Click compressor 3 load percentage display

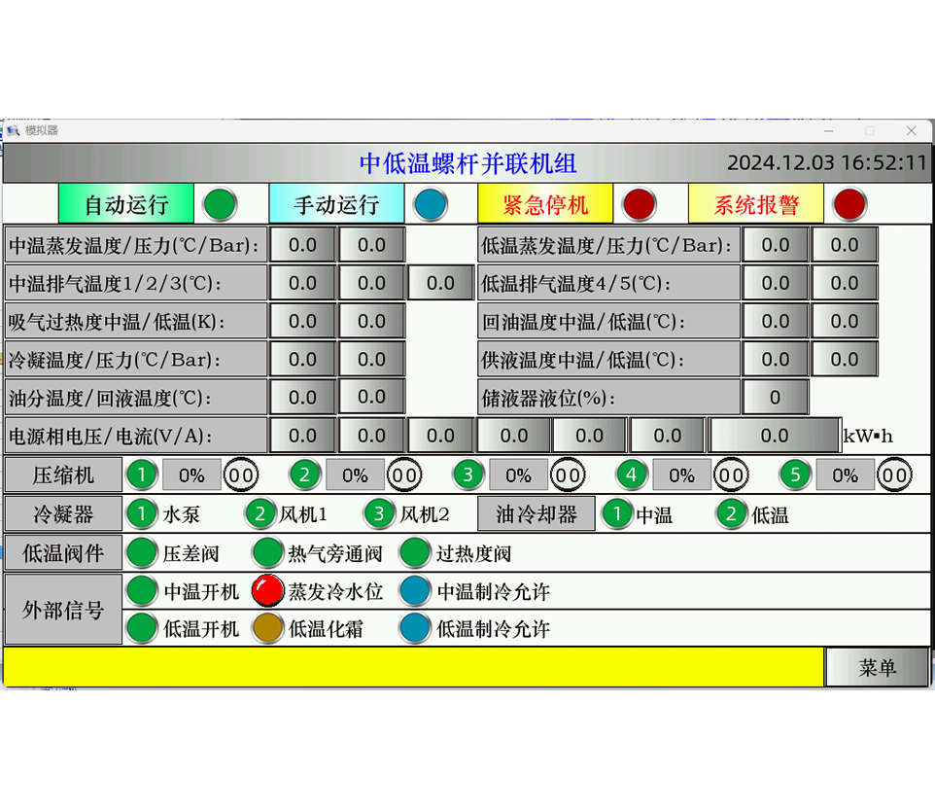[518, 475]
